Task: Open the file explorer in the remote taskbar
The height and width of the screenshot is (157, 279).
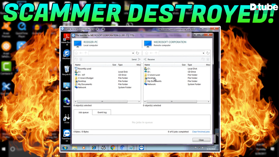Action: click(75, 148)
